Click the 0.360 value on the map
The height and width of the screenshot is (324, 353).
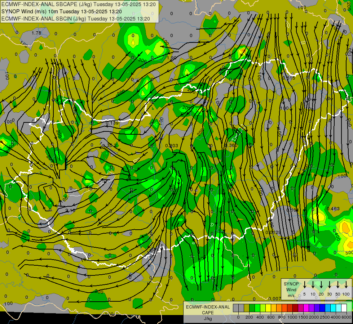pos(231,145)
